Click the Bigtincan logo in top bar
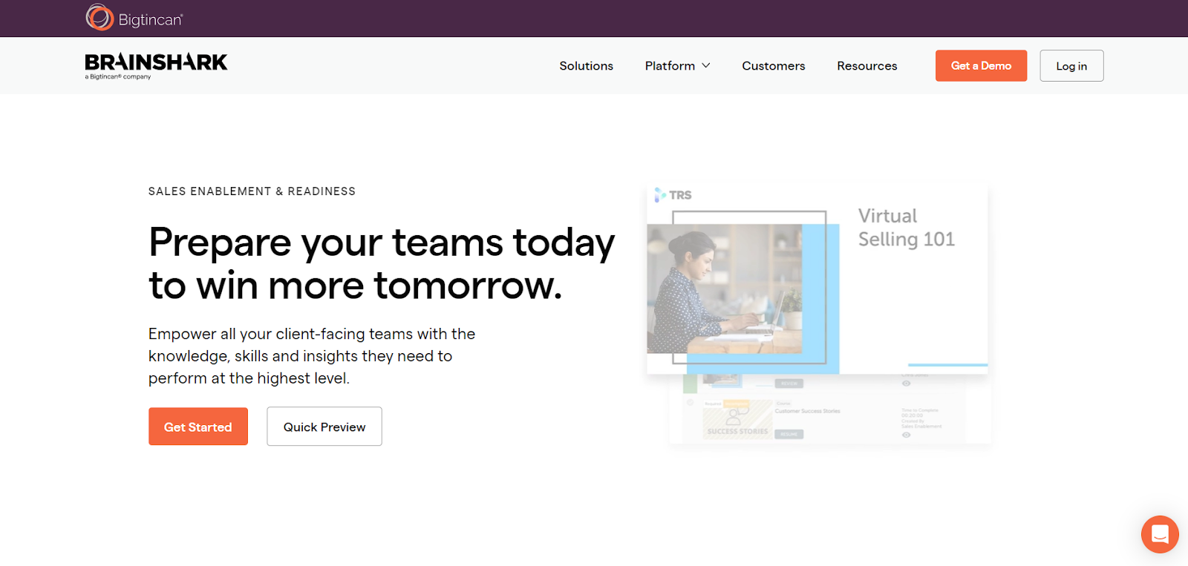1188x566 pixels. pos(134,18)
